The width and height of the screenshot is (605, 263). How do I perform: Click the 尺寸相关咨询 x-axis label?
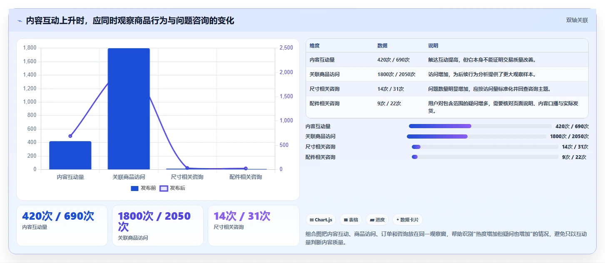coord(187,177)
